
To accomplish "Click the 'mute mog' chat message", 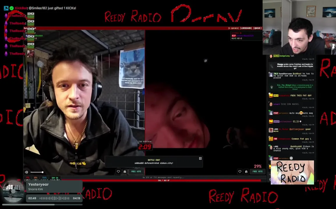I will (x=301, y=113).
